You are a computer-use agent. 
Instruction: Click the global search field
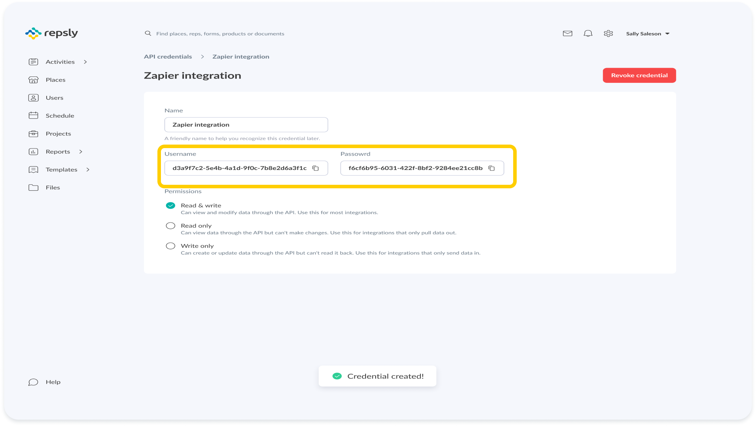coord(220,34)
